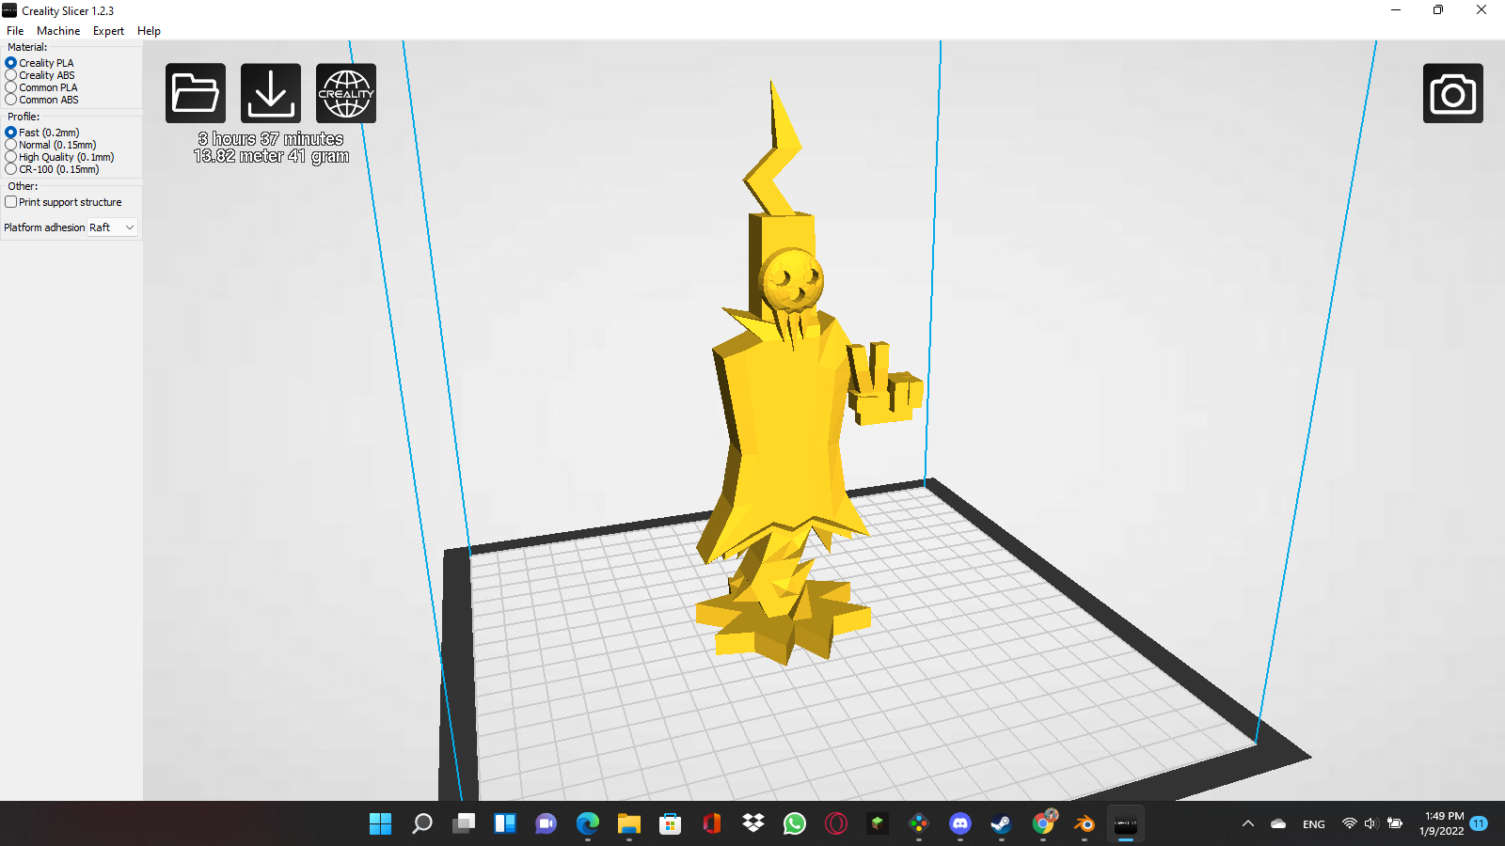Open Microsoft Store from the taskbar
This screenshot has height=846, width=1505.
pyautogui.click(x=671, y=824)
